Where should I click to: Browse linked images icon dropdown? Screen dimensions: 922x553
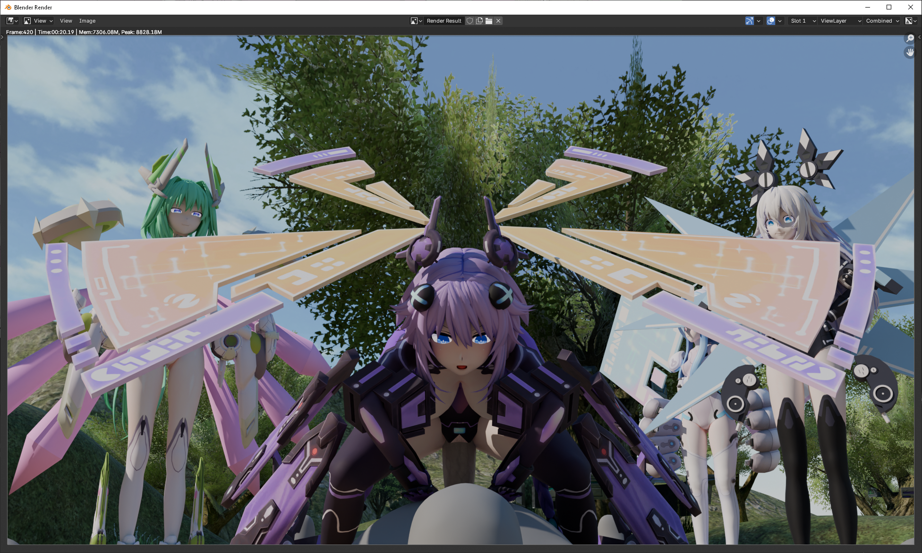(416, 21)
